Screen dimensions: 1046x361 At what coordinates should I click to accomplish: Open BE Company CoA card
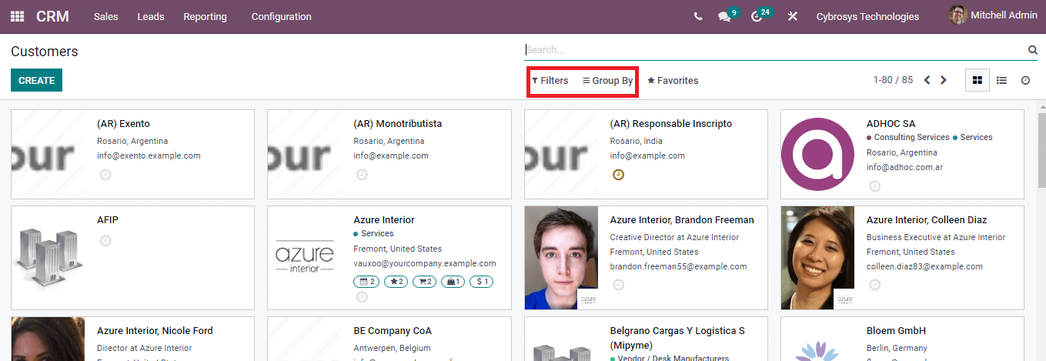(x=389, y=339)
